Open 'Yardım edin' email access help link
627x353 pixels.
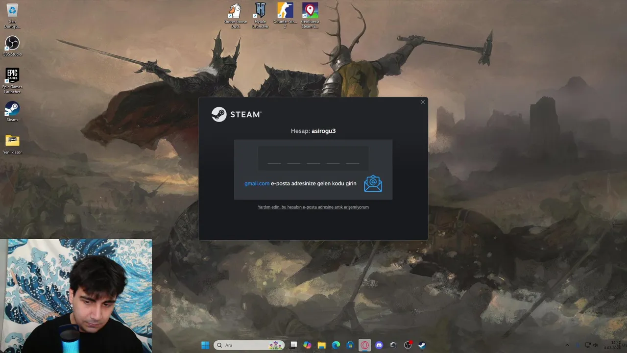coord(313,207)
